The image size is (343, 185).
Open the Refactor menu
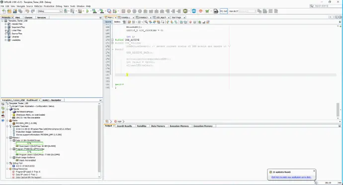coord(38,6)
